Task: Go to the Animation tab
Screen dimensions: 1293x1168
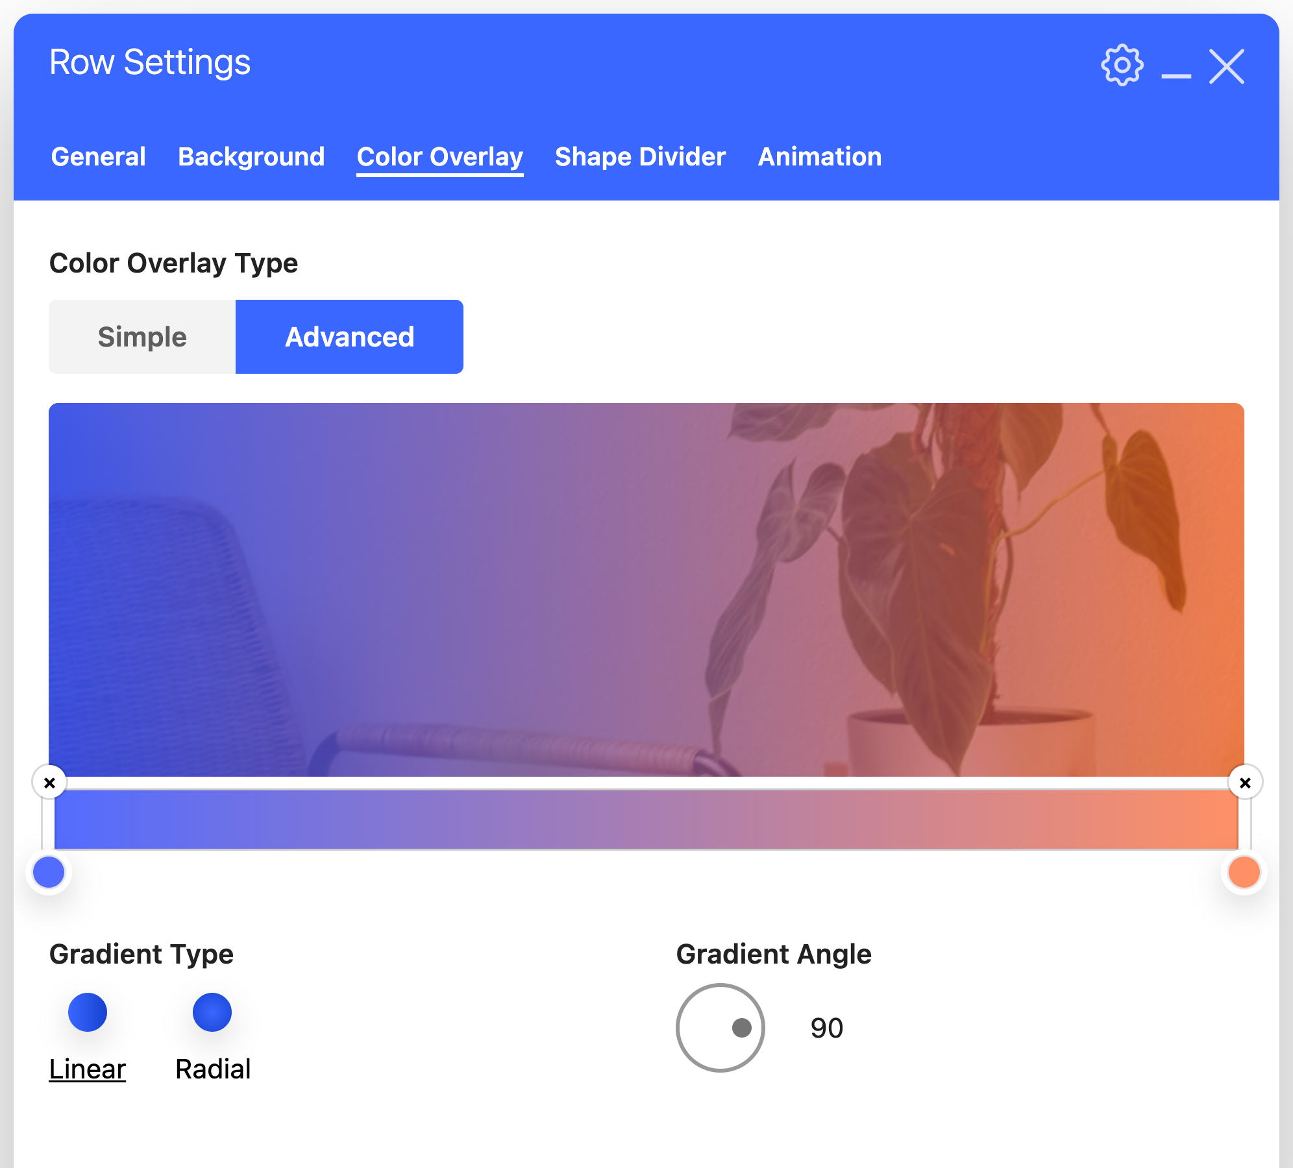Action: coord(820,157)
